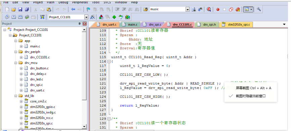Click into the music find field
291x131 pixels.
coord(167,9)
